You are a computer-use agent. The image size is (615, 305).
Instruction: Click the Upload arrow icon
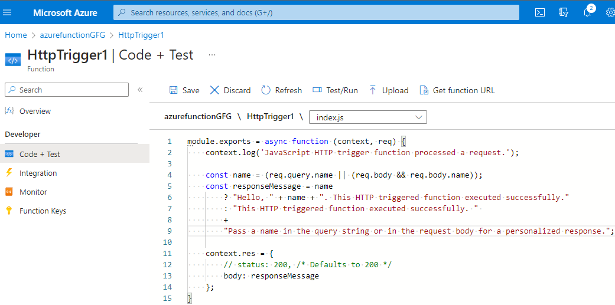pyautogui.click(x=373, y=90)
